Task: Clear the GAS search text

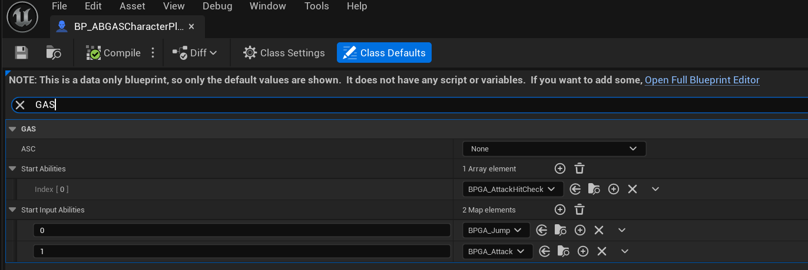Action: click(20, 105)
